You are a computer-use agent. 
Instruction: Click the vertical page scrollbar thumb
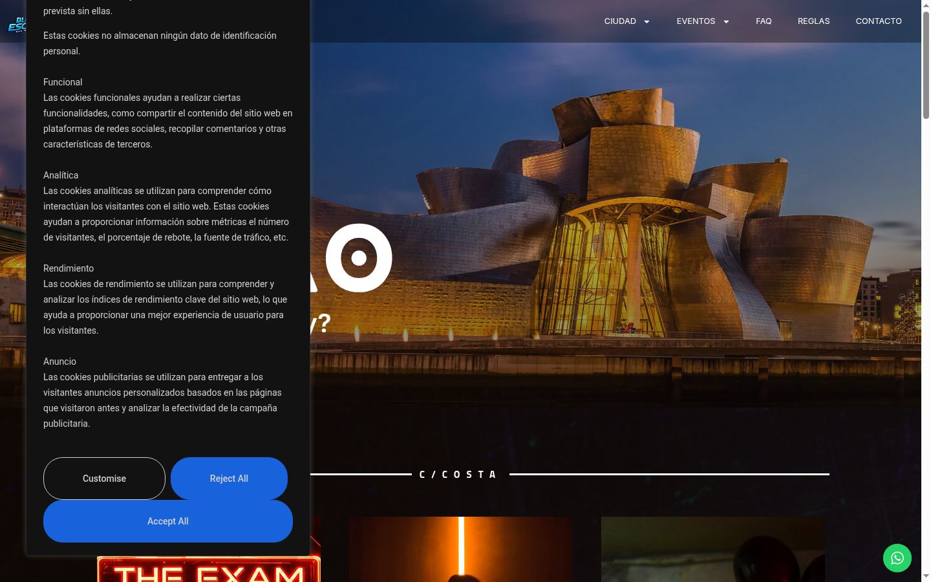[926, 65]
